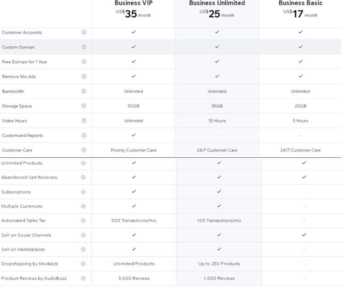Open info tooltip for Custom Domain

click(x=84, y=47)
